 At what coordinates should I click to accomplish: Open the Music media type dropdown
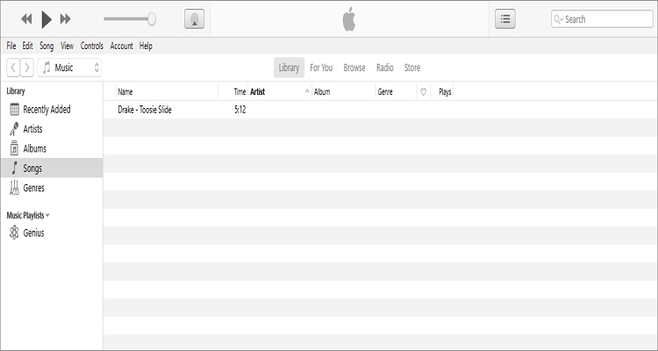pyautogui.click(x=69, y=68)
